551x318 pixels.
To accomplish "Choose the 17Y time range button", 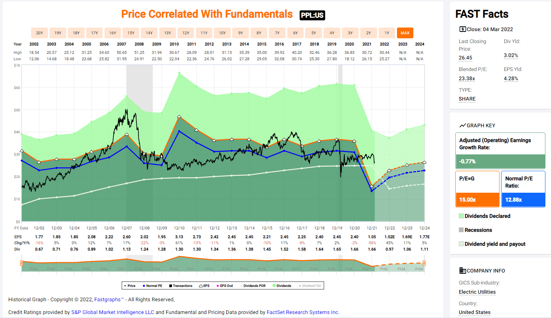I will (94, 33).
